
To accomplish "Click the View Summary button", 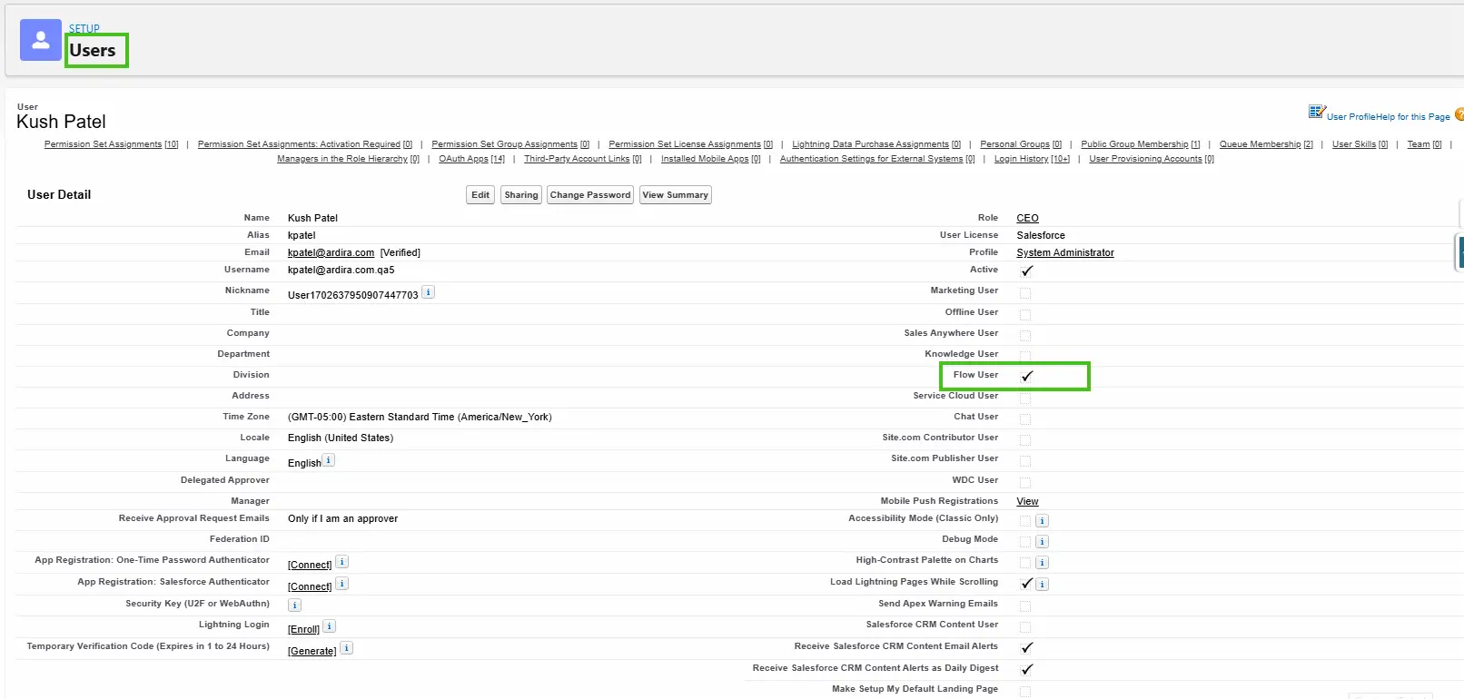I will (x=675, y=195).
